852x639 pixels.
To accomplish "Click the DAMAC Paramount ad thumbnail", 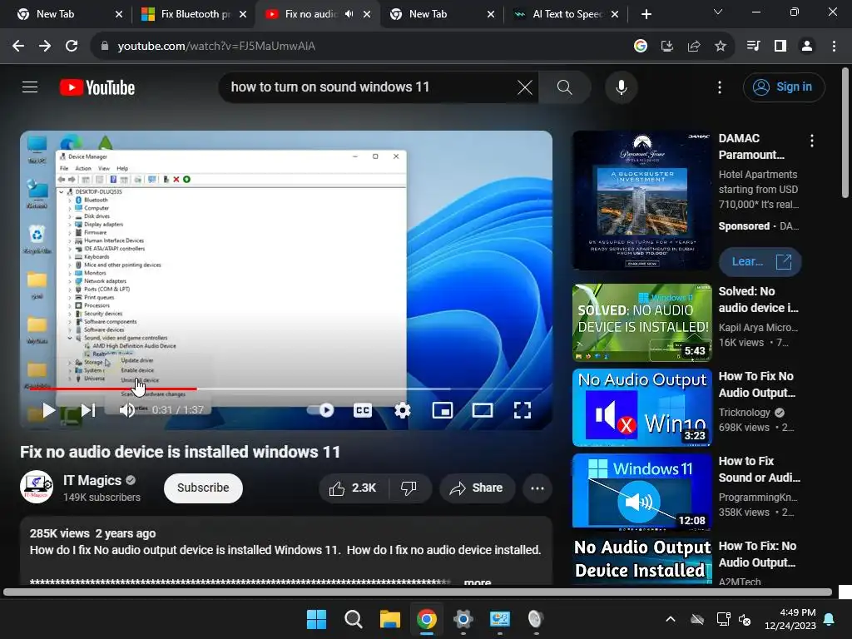I will 641,200.
